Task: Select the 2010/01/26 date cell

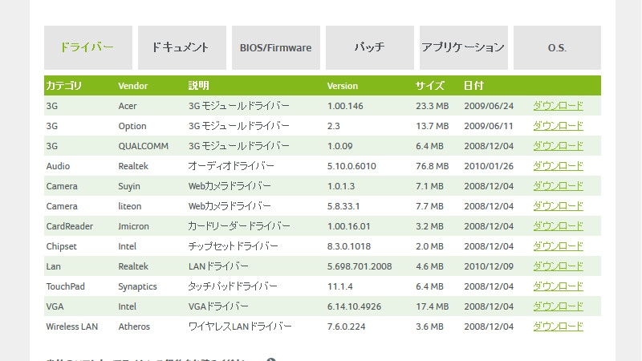Action: coord(489,166)
